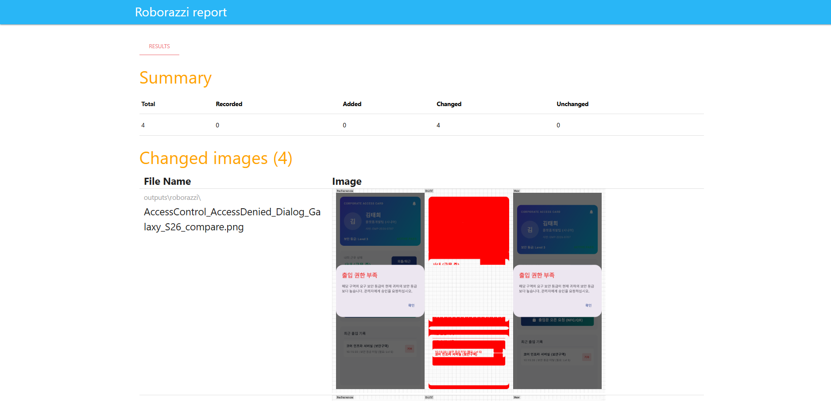This screenshot has height=401, width=831.
Task: Click the outputs\roborazzi\ path text
Action: pos(172,198)
